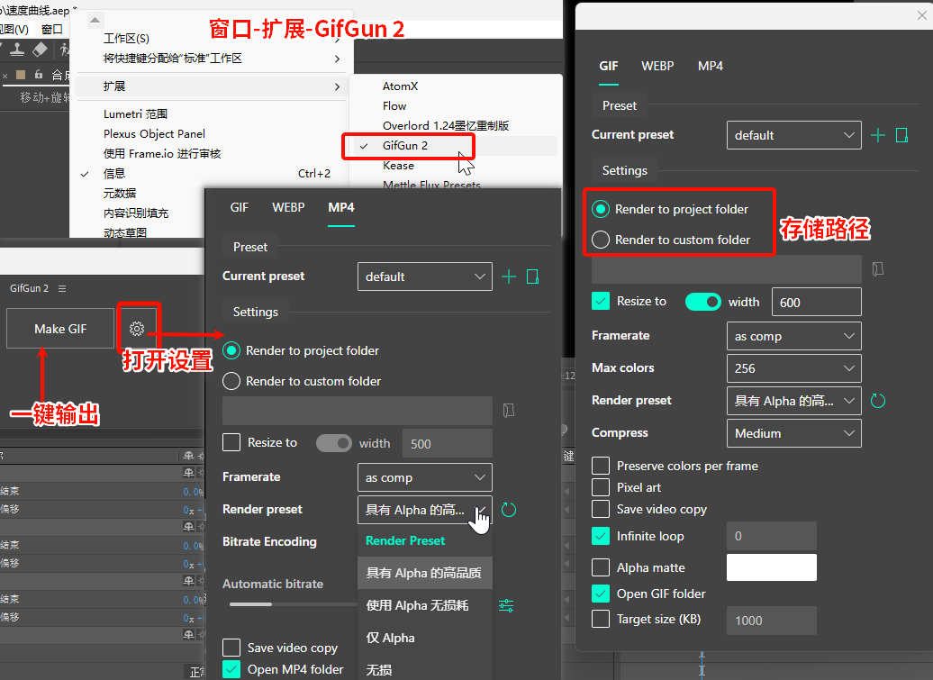933x680 pixels.
Task: Open Render preset dropdown in GIF panel
Action: click(x=793, y=401)
